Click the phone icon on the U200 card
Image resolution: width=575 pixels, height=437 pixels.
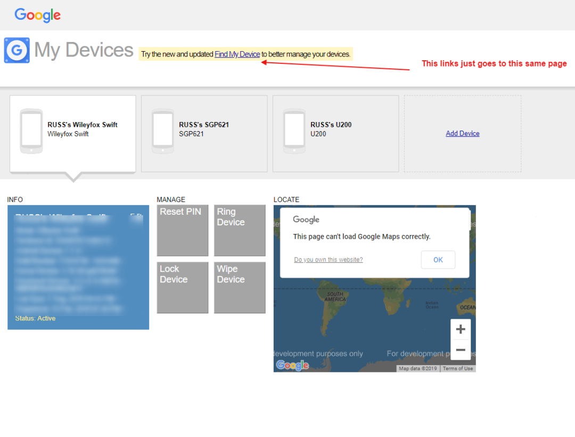point(293,130)
